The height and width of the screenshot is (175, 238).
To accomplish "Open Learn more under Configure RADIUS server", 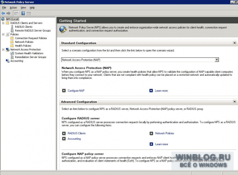I will coord(161,144).
